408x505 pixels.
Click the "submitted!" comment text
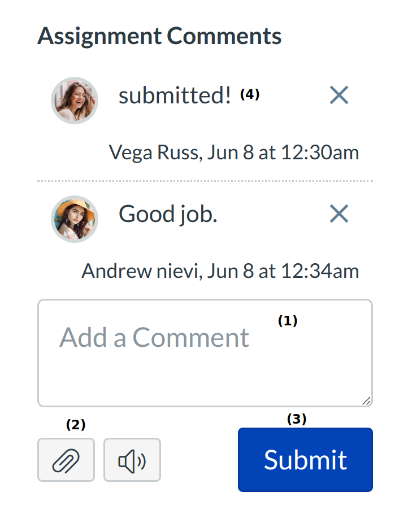tap(175, 96)
